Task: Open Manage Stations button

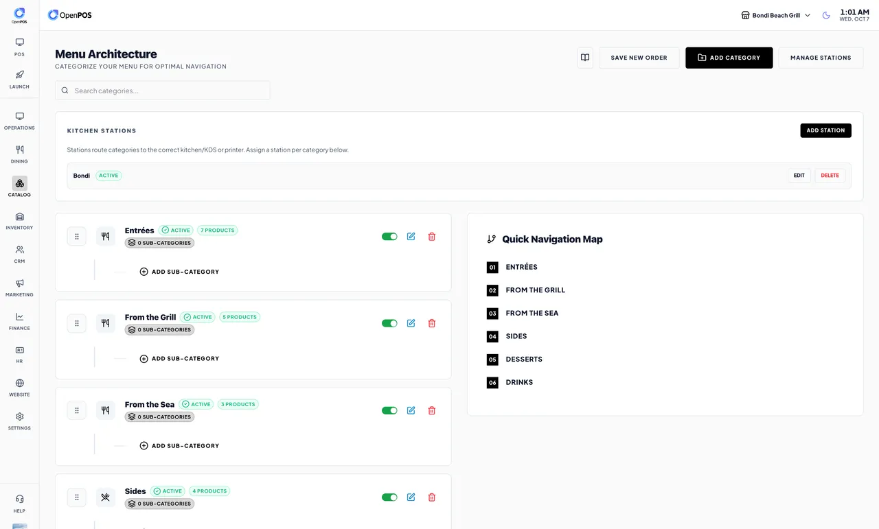Action: (x=821, y=58)
